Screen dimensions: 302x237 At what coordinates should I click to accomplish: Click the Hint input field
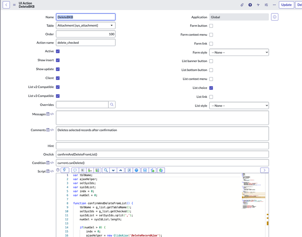coord(162,146)
